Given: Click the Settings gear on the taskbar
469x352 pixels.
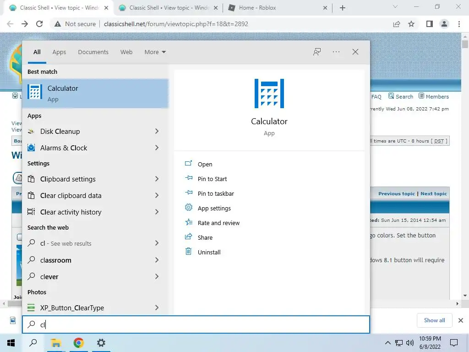Looking at the screenshot, I should (101, 343).
